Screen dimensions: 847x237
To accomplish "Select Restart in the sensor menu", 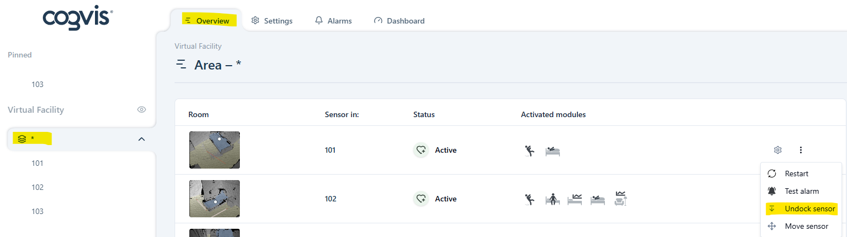I will [796, 174].
